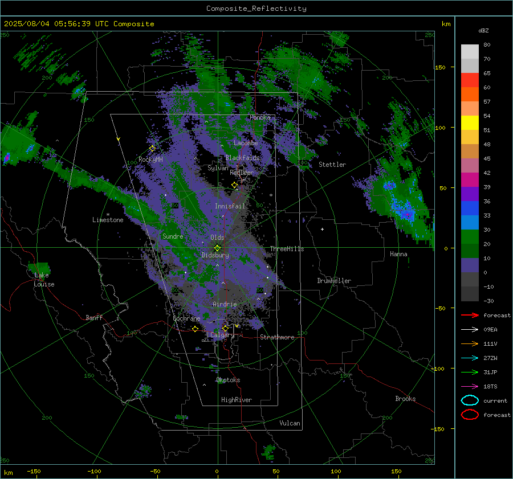Click the red forecast arrow in legend
This screenshot has height=479, width=513.
coord(470,315)
